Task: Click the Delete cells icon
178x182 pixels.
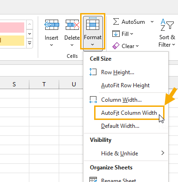Action: 72,25
